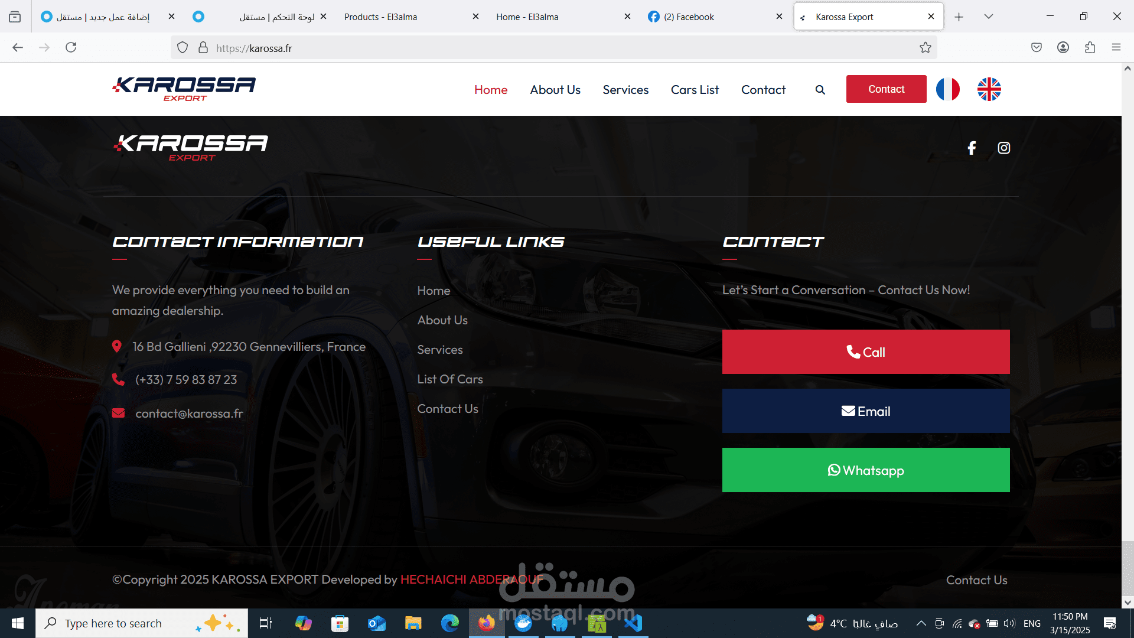Open Firefox hamburger application menu
The width and height of the screenshot is (1134, 638).
pos(1116,48)
